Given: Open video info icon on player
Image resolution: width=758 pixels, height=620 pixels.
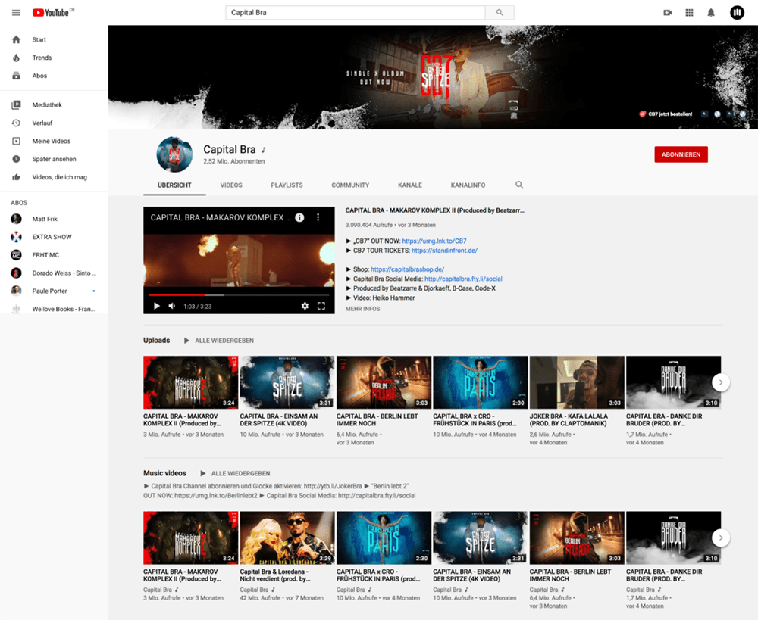Looking at the screenshot, I should [x=299, y=217].
